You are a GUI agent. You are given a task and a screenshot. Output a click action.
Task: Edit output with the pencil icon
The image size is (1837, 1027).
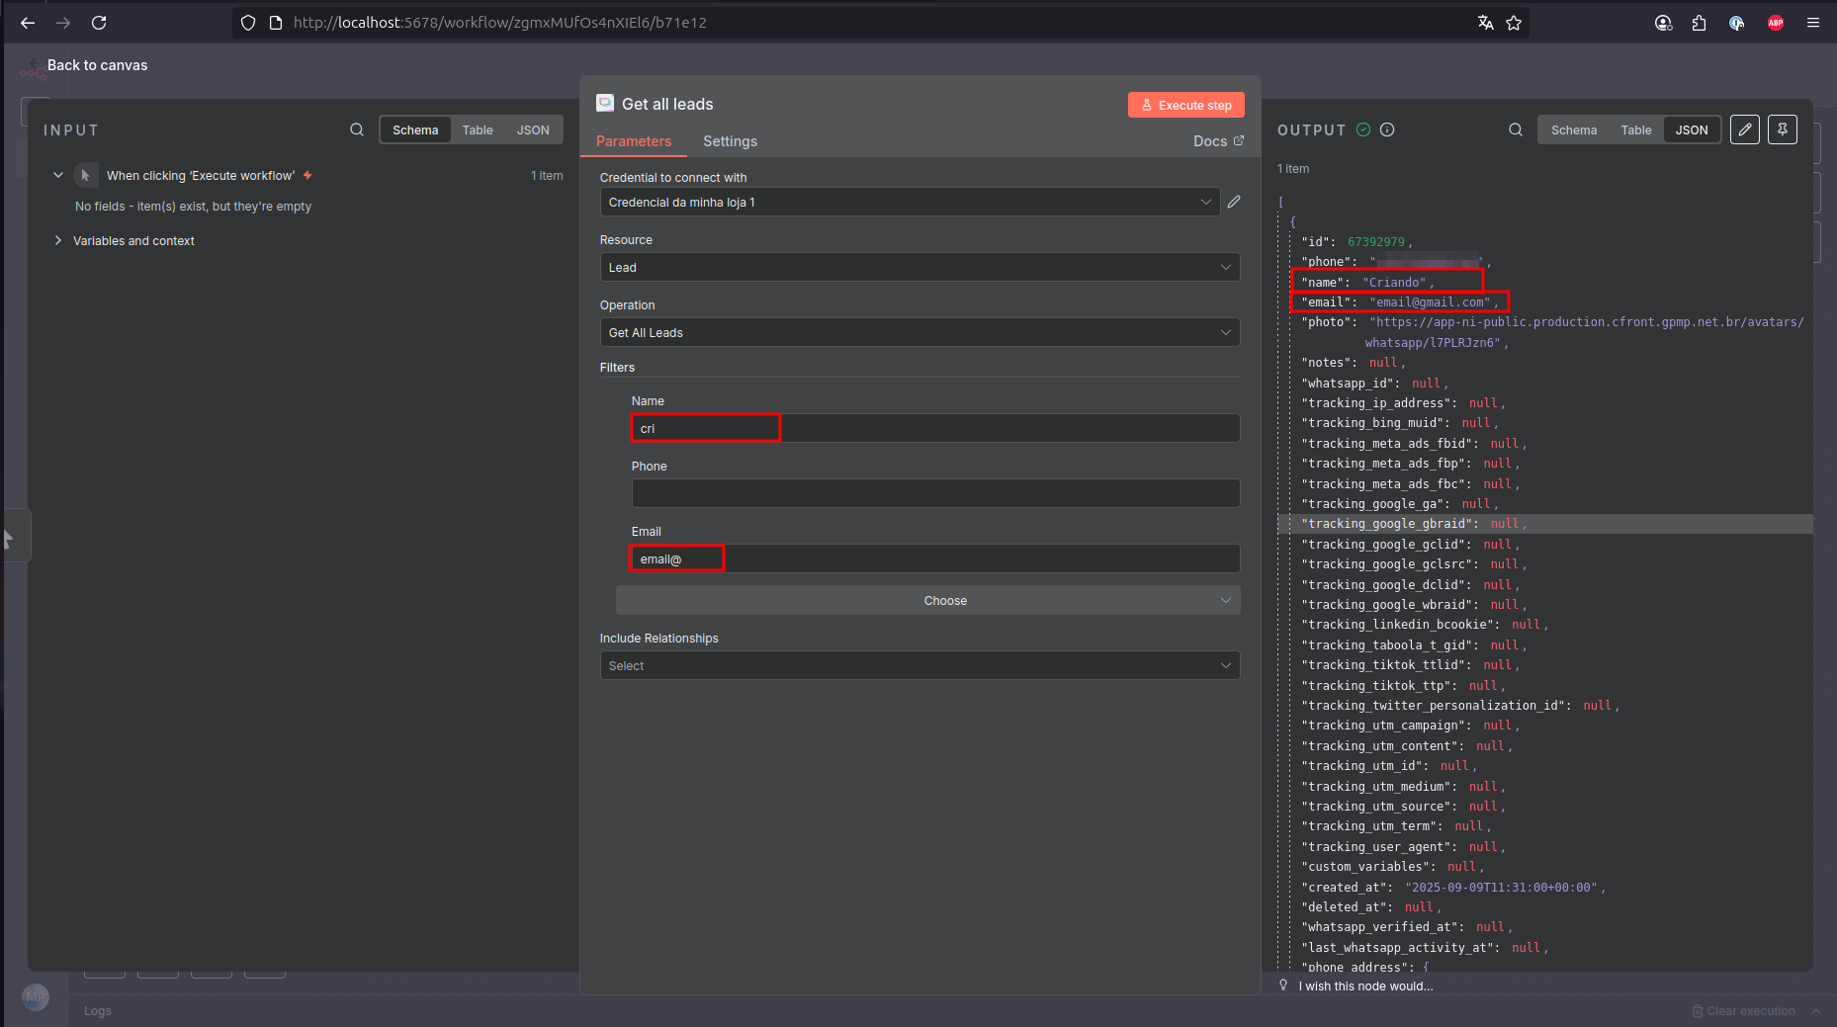click(1745, 129)
